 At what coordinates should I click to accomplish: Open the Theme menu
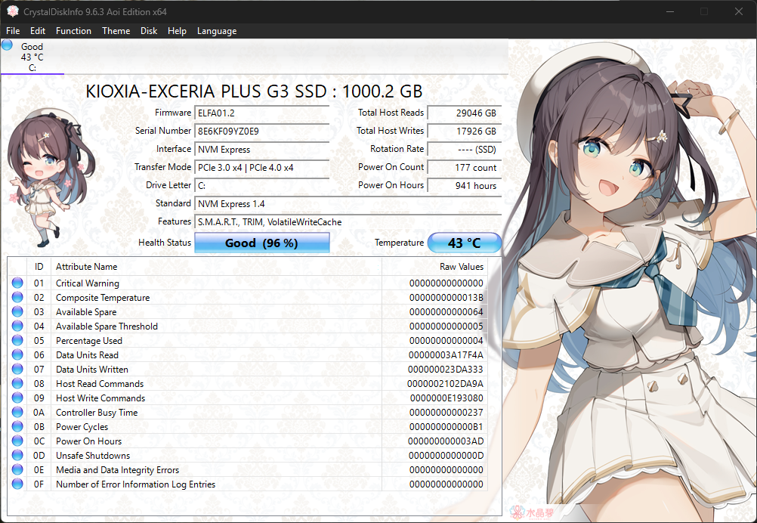(116, 31)
